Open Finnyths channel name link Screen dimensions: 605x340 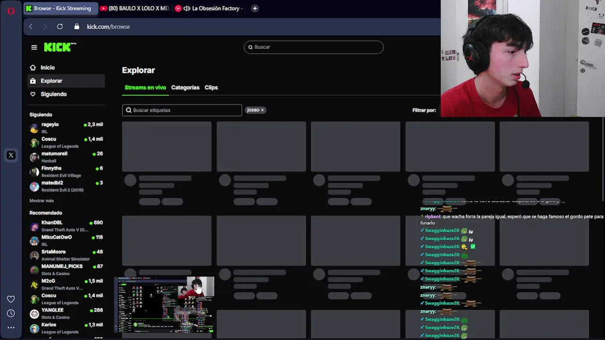point(52,168)
